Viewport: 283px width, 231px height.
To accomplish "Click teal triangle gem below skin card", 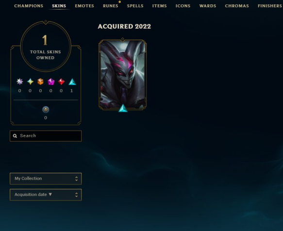I will 123,108.
